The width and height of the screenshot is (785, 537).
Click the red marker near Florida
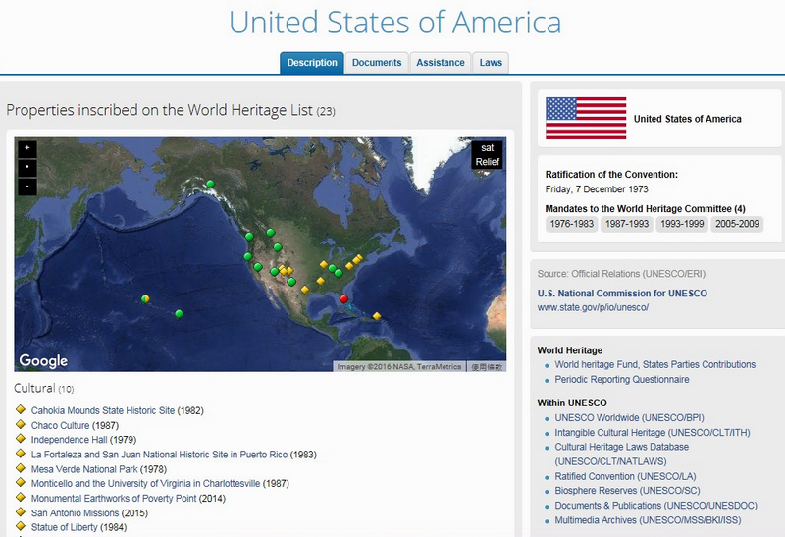pyautogui.click(x=344, y=298)
